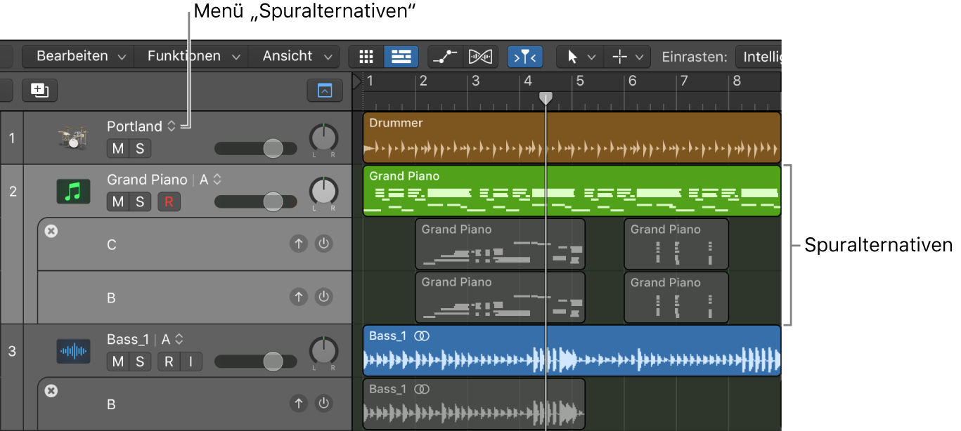Toggle the catch playhead button
Image resolution: width=961 pixels, height=431 pixels.
[x=525, y=57]
